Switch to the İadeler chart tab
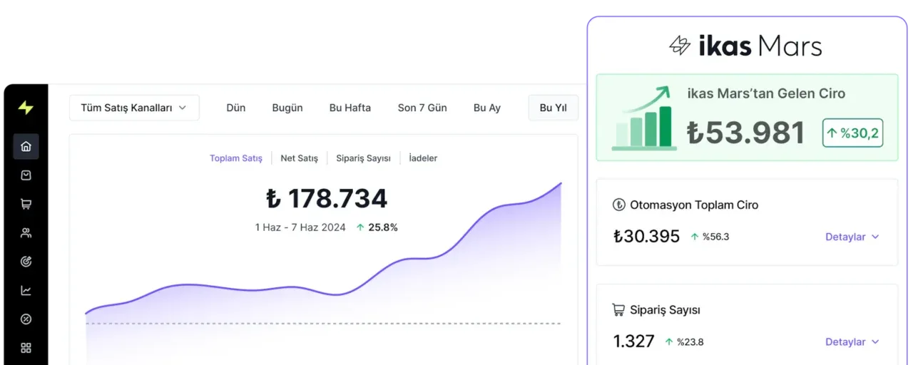 (423, 158)
